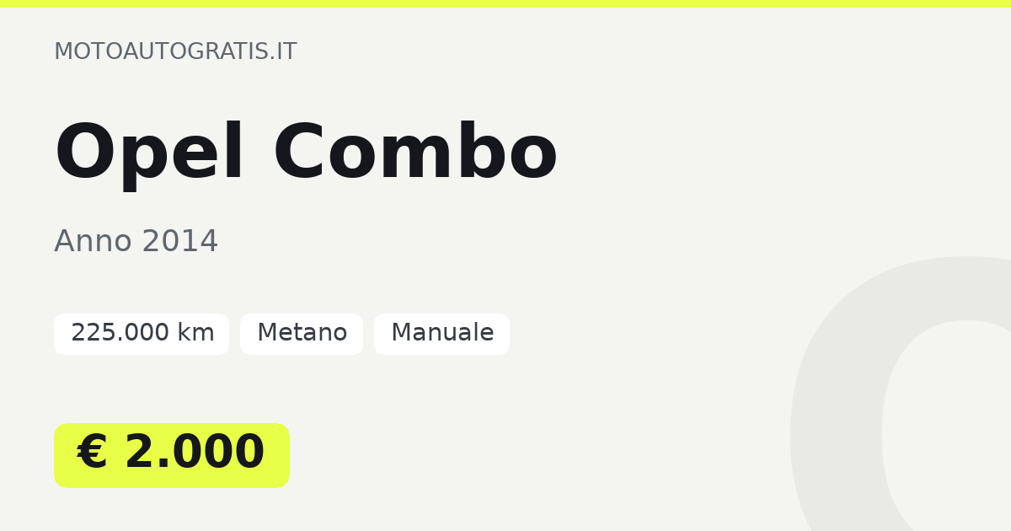Click the .IT suffix of site name
Image resolution: width=1011 pixels, height=531 pixels.
pos(283,51)
